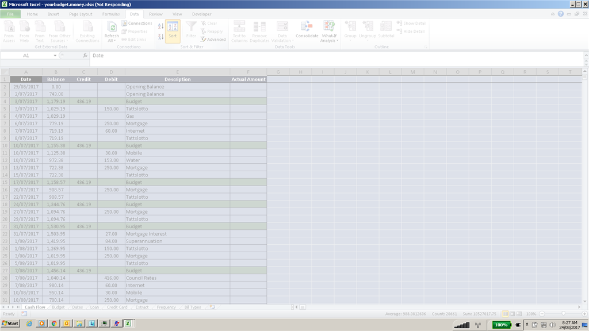
Task: Click the Consolidate icon
Action: coord(307,30)
